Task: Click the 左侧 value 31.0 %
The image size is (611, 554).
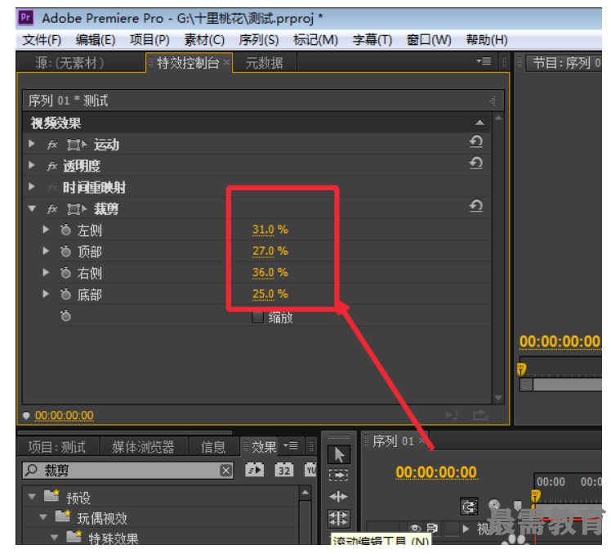Action: click(x=270, y=230)
